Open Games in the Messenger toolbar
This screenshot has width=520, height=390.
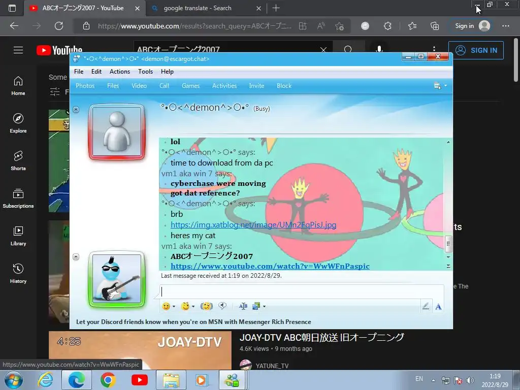point(191,86)
